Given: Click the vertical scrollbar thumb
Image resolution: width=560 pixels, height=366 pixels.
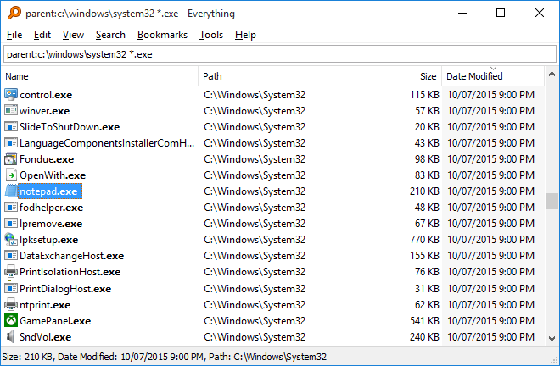Looking at the screenshot, I should click(x=552, y=201).
